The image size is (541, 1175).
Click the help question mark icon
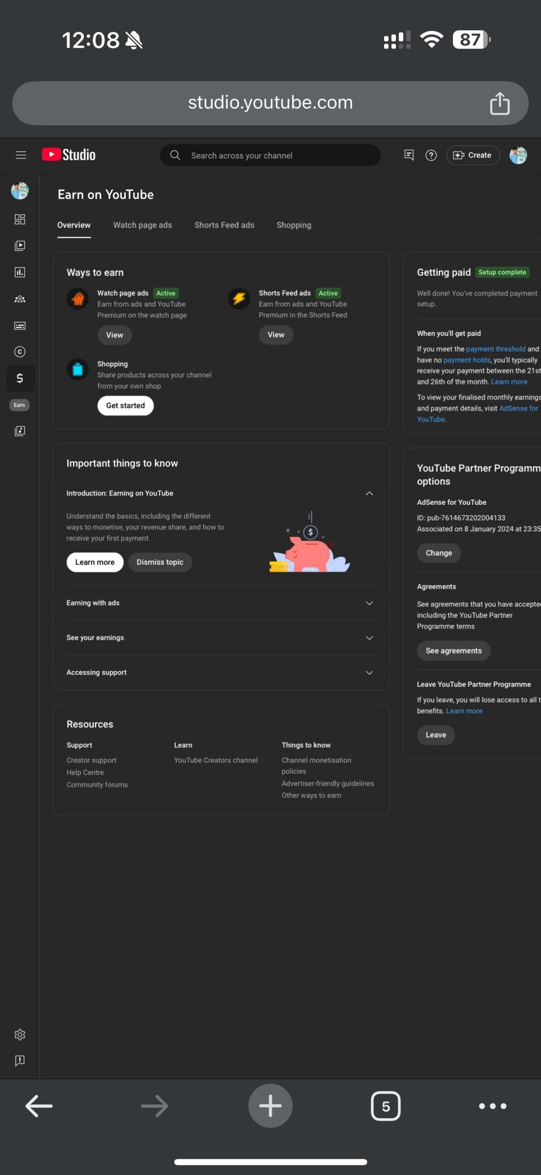pos(431,156)
